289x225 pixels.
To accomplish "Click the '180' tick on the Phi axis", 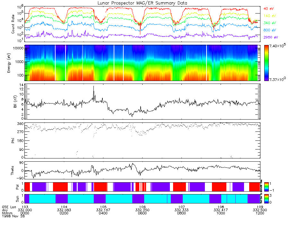I will click(x=21, y=141).
